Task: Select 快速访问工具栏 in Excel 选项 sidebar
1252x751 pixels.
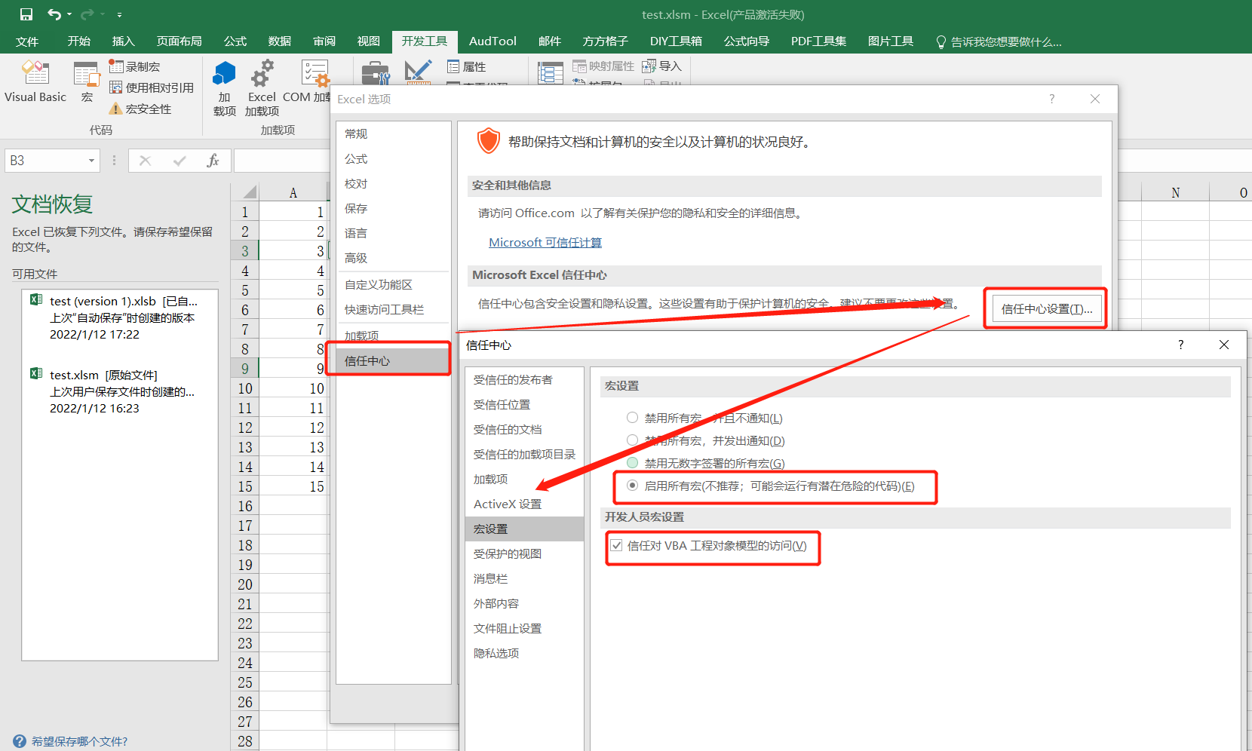Action: click(x=393, y=309)
